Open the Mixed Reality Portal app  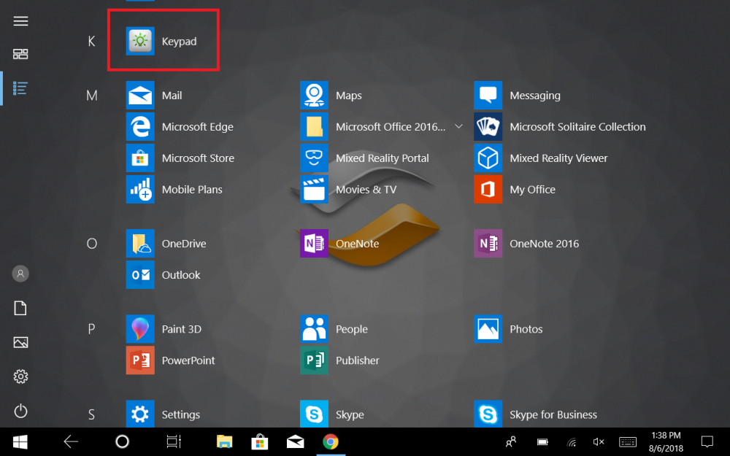click(365, 158)
